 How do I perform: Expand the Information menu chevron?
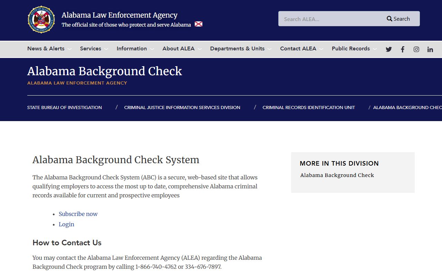tap(152, 49)
